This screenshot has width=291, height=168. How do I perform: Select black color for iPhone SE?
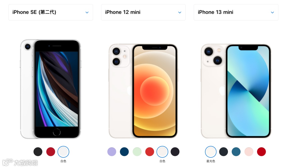(x=38, y=152)
